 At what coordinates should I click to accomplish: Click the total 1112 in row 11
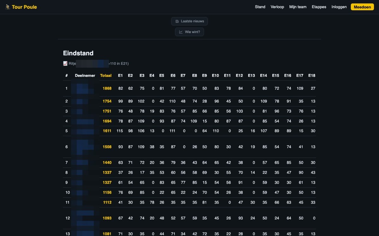[x=107, y=202]
